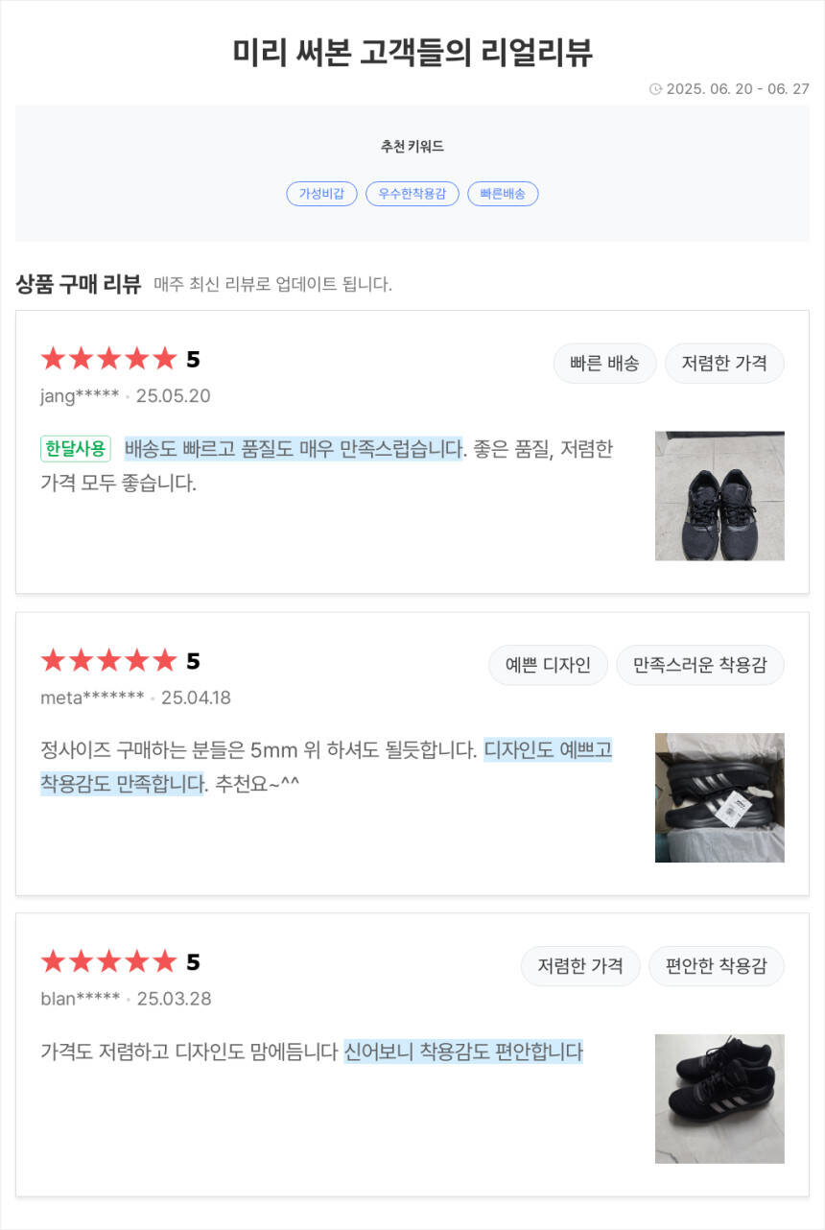The image size is (825, 1230).
Task: Click the clock icon beside the date range
Action: tap(655, 89)
